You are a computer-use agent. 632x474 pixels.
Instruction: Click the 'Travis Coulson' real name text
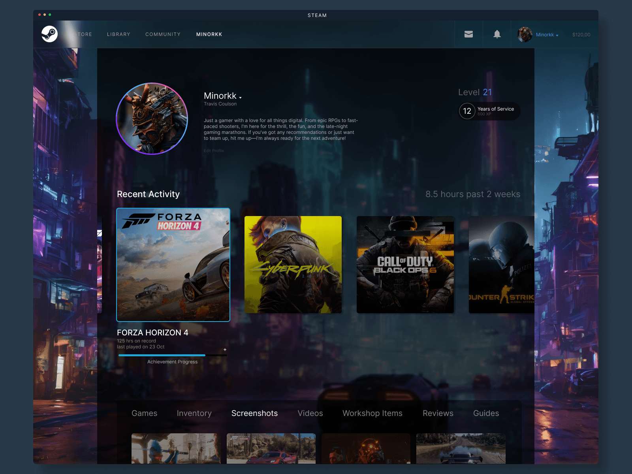(220, 104)
